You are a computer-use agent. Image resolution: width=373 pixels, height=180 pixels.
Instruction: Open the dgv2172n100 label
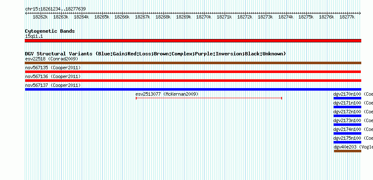[x=353, y=112]
